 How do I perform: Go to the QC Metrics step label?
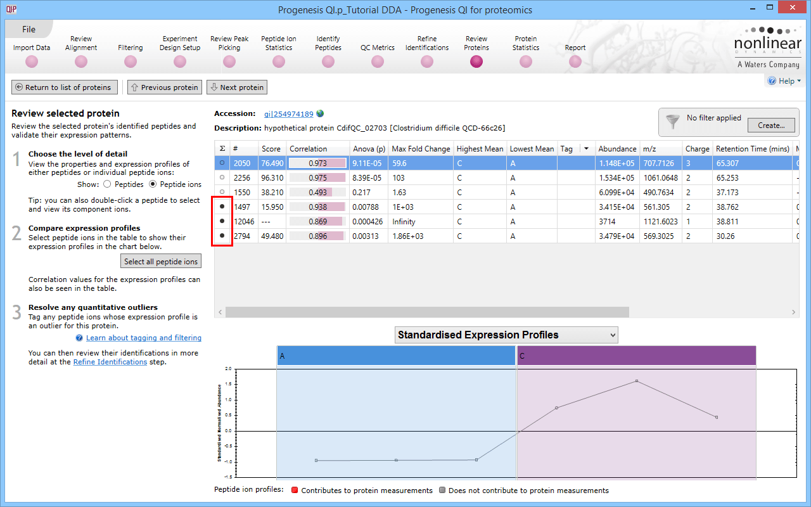pyautogui.click(x=378, y=48)
